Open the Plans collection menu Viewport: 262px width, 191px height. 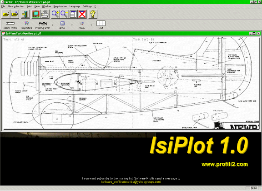pyautogui.click(x=16, y=6)
